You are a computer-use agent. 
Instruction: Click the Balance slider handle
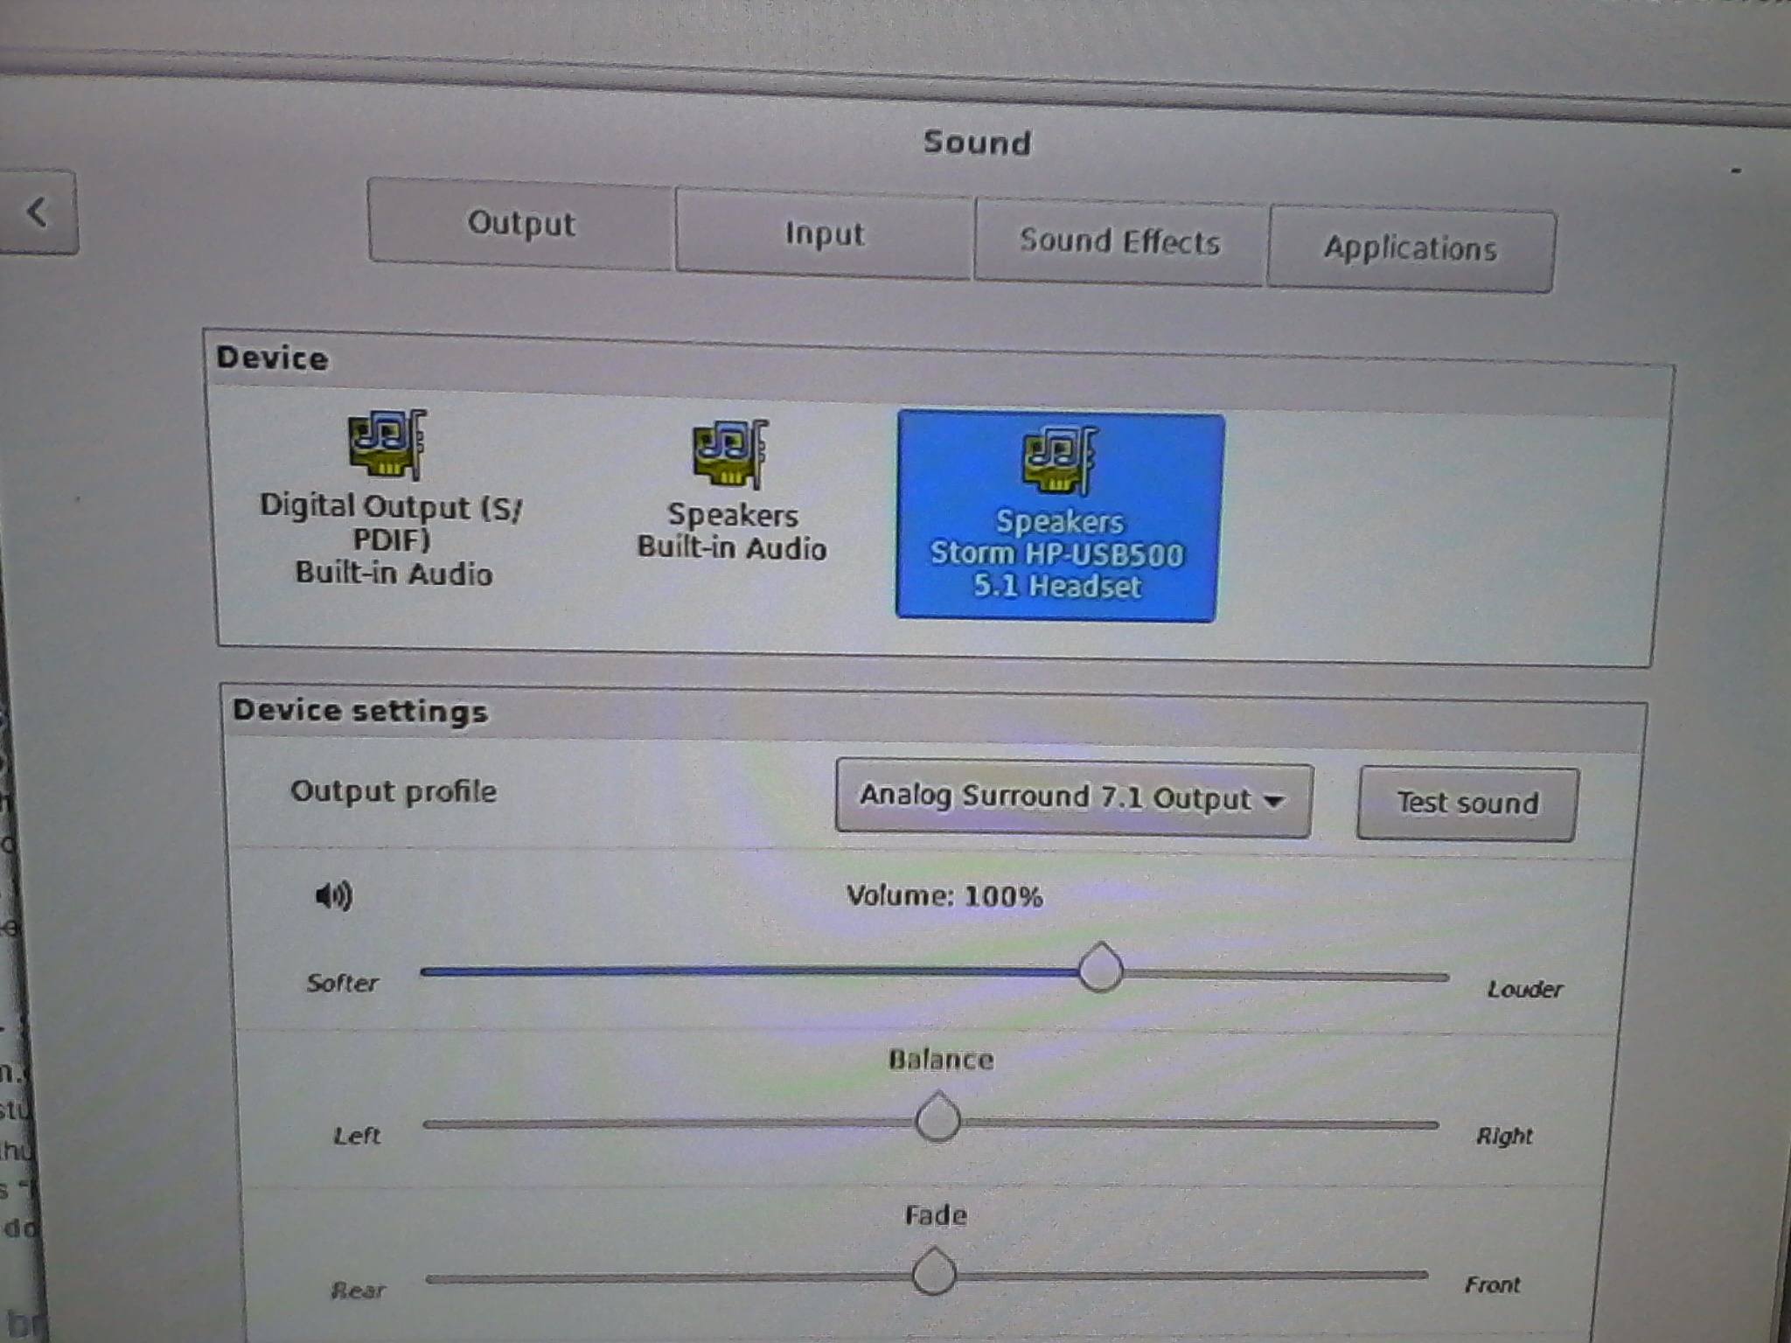[938, 1117]
